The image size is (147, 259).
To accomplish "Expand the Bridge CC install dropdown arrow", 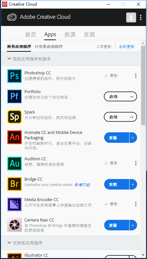I will 133,184.
